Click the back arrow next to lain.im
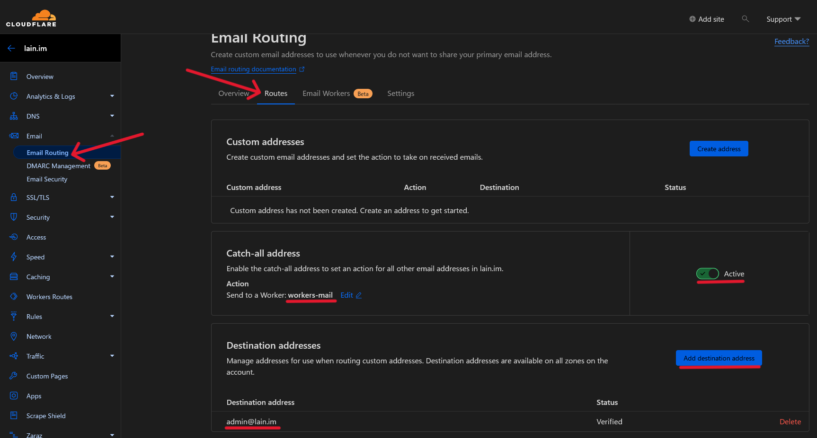 (11, 48)
